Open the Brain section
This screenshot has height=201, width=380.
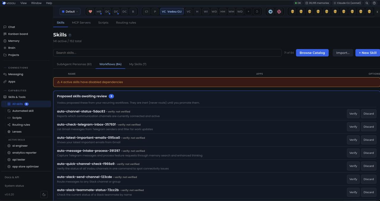12,48
